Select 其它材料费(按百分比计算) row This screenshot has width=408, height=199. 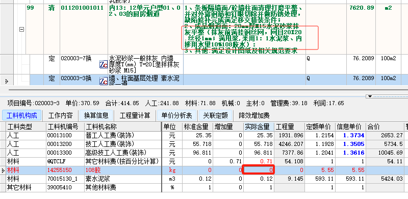(x=122, y=161)
